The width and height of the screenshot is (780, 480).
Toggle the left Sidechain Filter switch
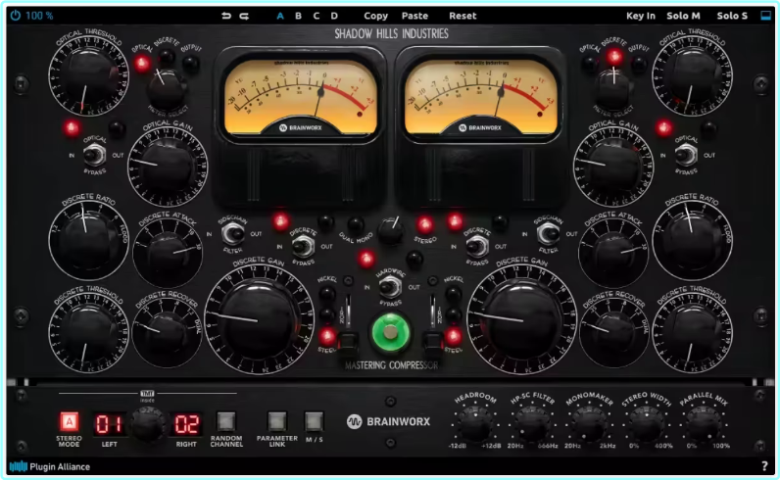click(x=232, y=233)
